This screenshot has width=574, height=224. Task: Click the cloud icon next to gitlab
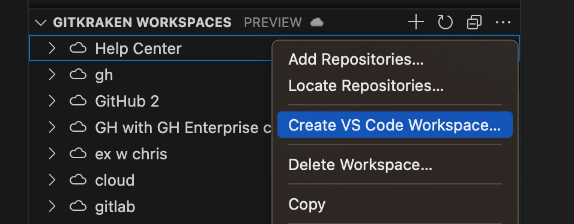click(x=78, y=207)
